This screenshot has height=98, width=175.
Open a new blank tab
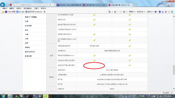(135, 5)
